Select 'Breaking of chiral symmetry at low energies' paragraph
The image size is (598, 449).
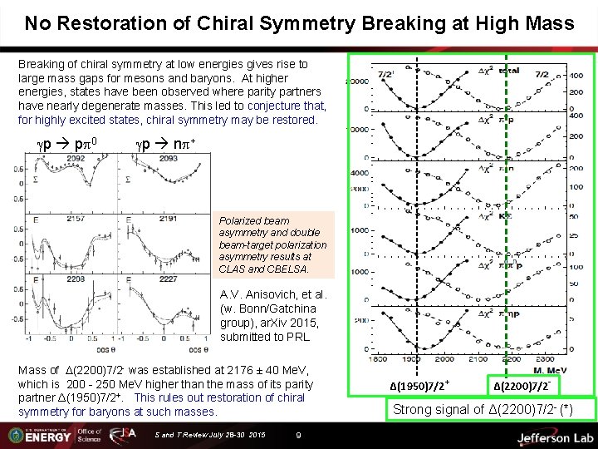(172, 91)
